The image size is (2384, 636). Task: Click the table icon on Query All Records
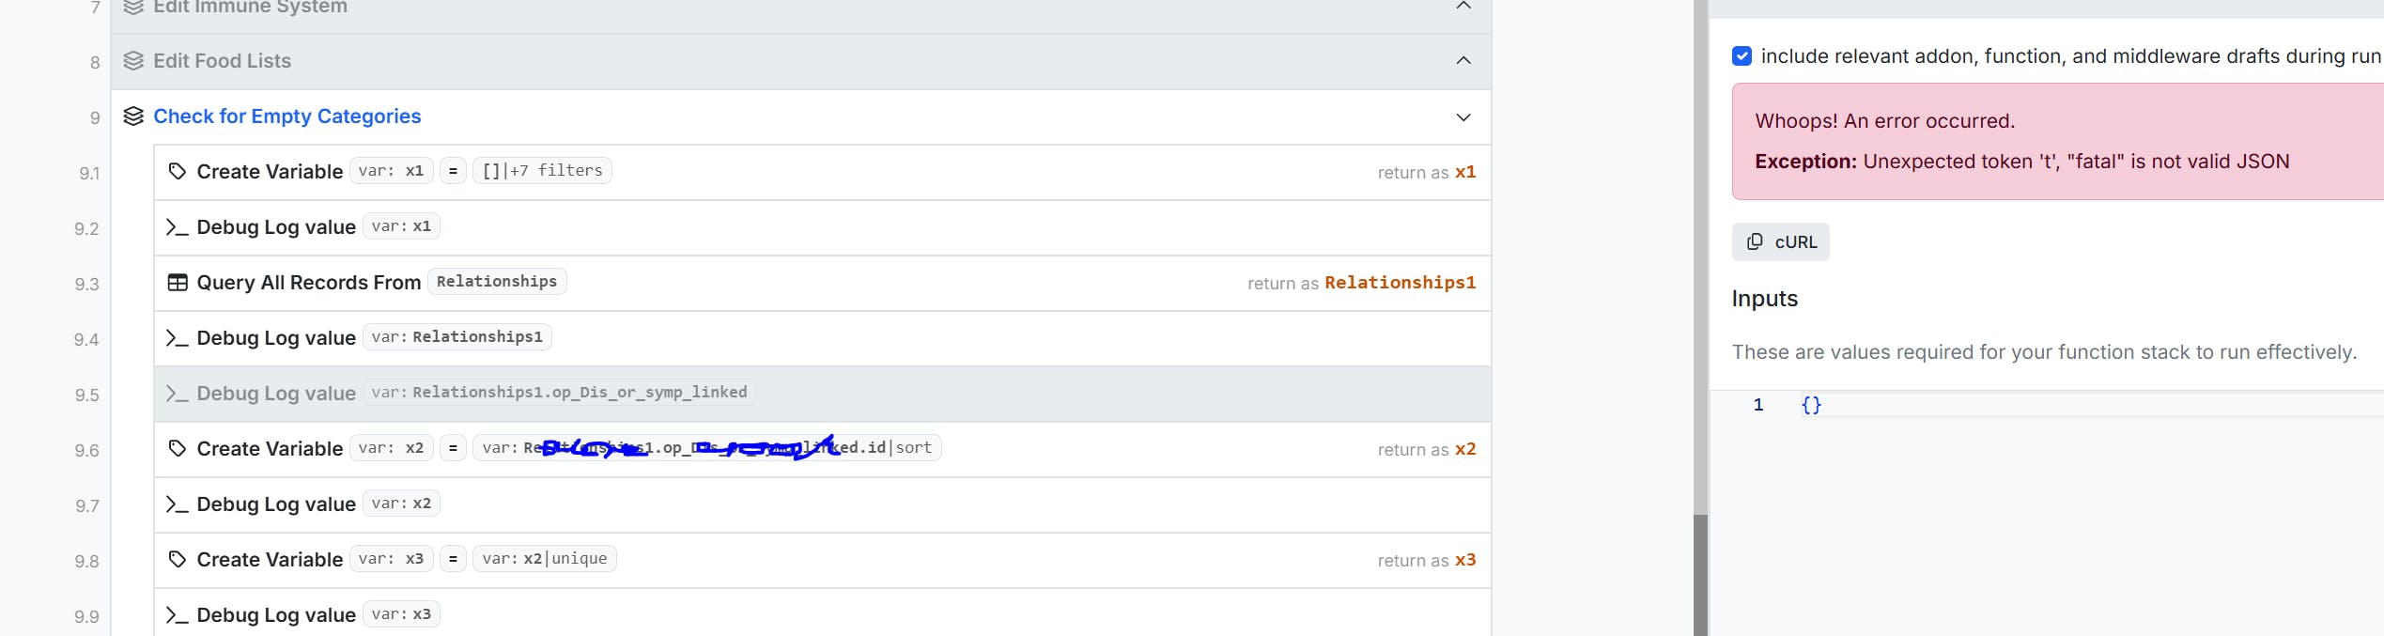coord(177,283)
